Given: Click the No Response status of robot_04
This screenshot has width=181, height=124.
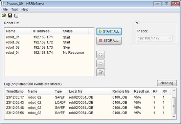Looking at the screenshot, I should [x=73, y=53].
